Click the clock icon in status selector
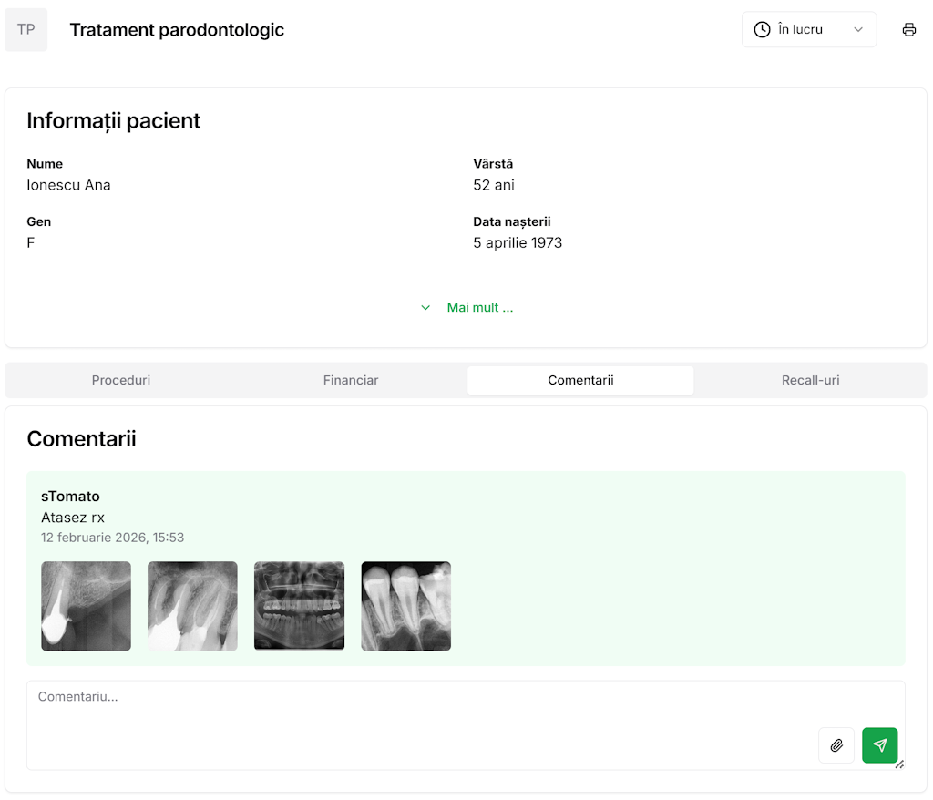Viewport: 933px width, 800px height. point(762,29)
